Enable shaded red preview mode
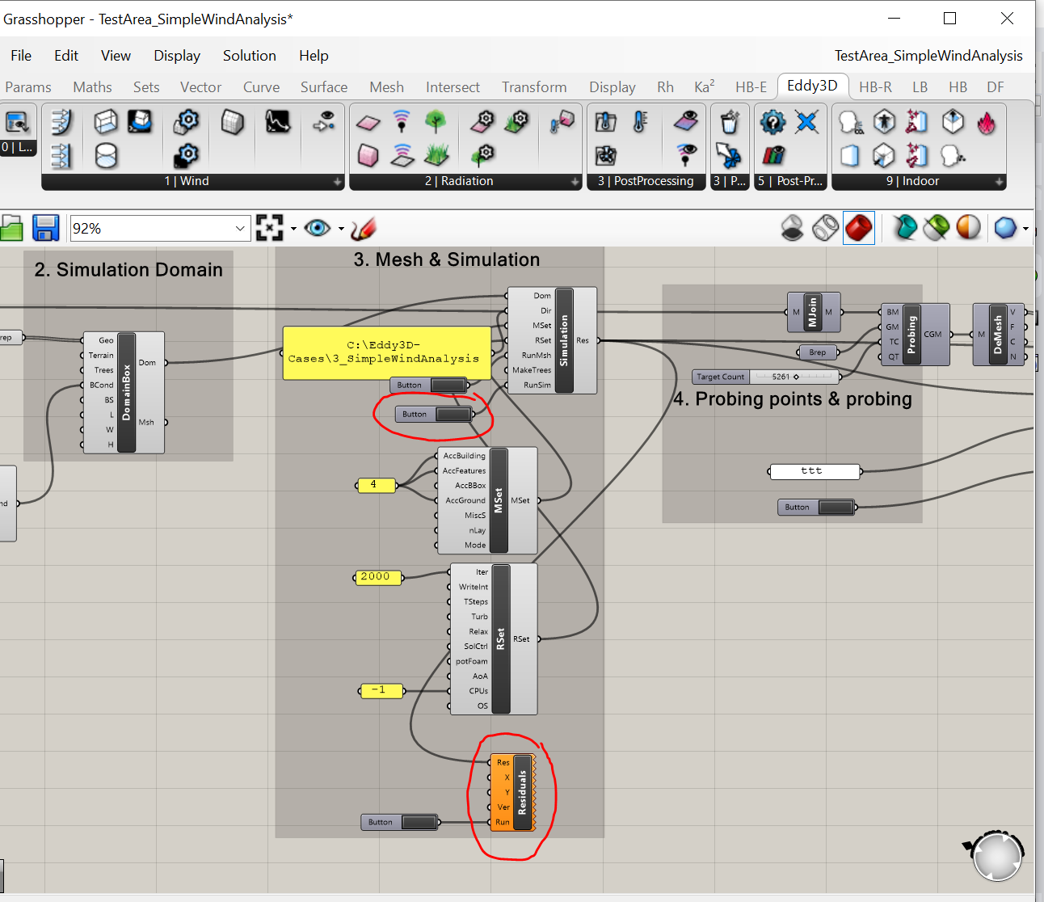This screenshot has width=1044, height=902. [x=858, y=228]
